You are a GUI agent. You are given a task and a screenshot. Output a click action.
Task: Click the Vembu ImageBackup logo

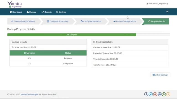[x=14, y=4]
